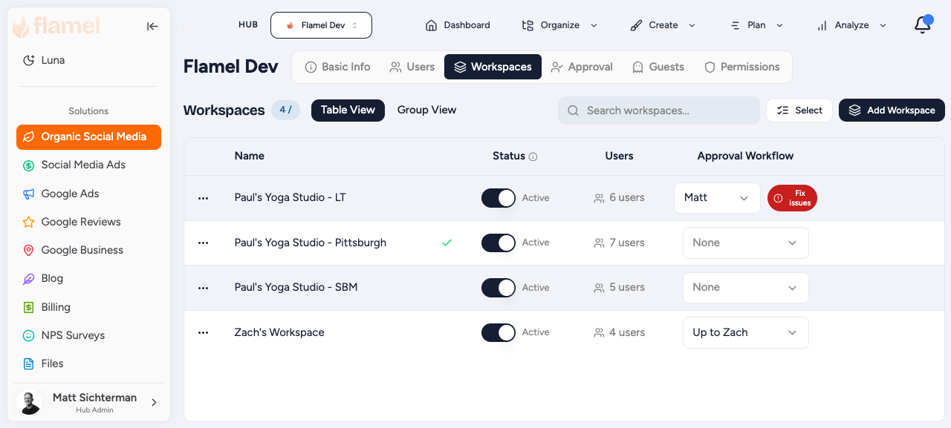This screenshot has width=951, height=428.
Task: Open the Permissions tab
Action: 742,67
